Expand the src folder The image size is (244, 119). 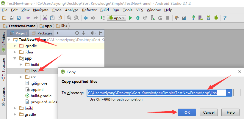(21, 77)
